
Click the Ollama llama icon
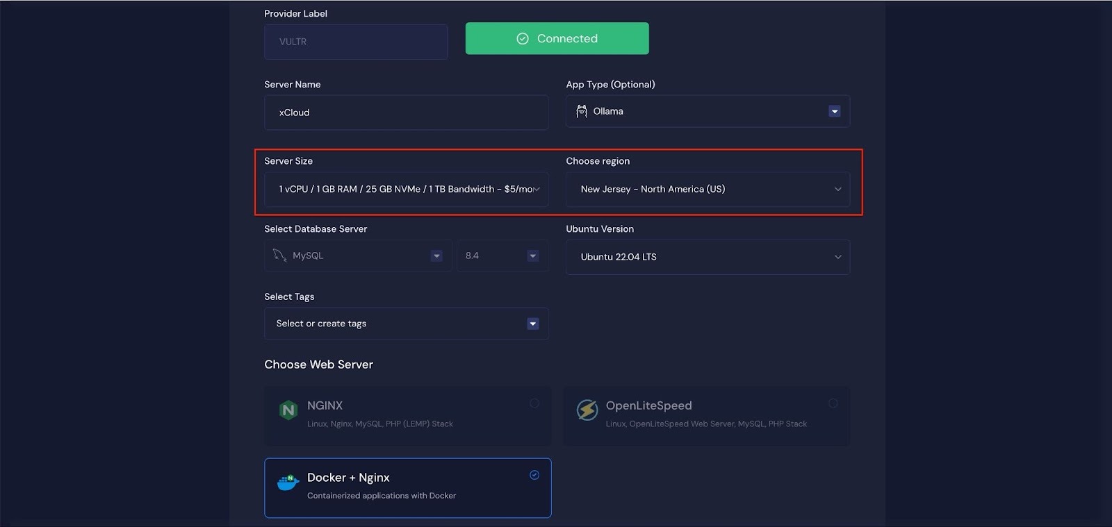tap(582, 111)
